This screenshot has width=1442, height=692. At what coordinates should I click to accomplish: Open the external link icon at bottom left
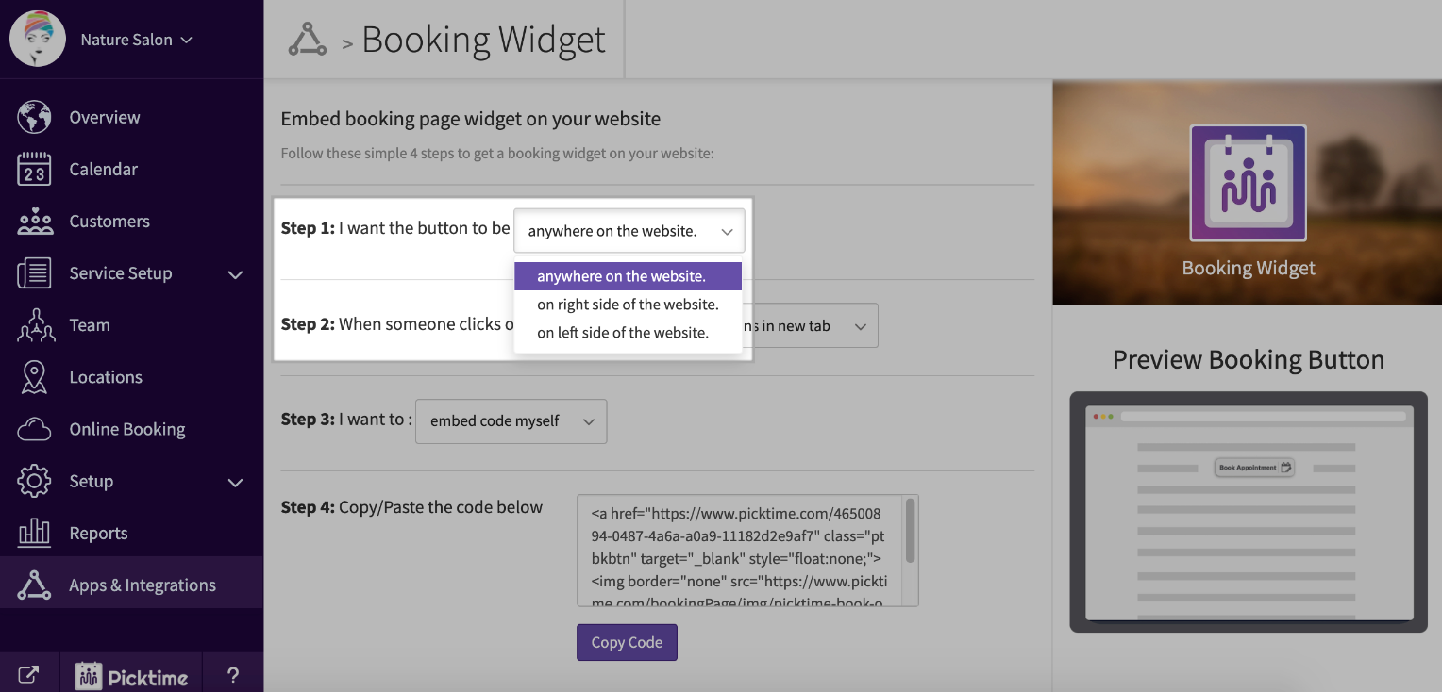(x=29, y=675)
